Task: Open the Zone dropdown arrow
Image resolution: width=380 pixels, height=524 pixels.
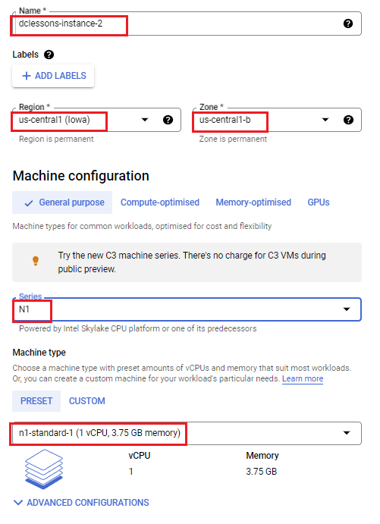Action: 325,120
